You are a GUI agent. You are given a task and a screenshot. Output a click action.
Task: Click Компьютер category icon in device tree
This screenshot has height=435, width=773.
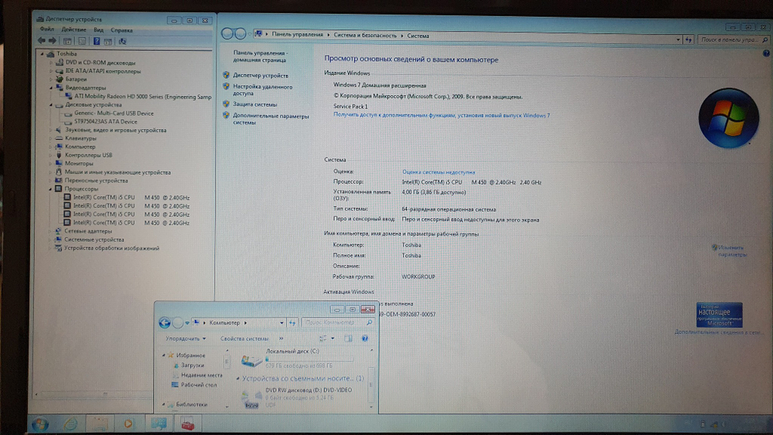pos(60,147)
